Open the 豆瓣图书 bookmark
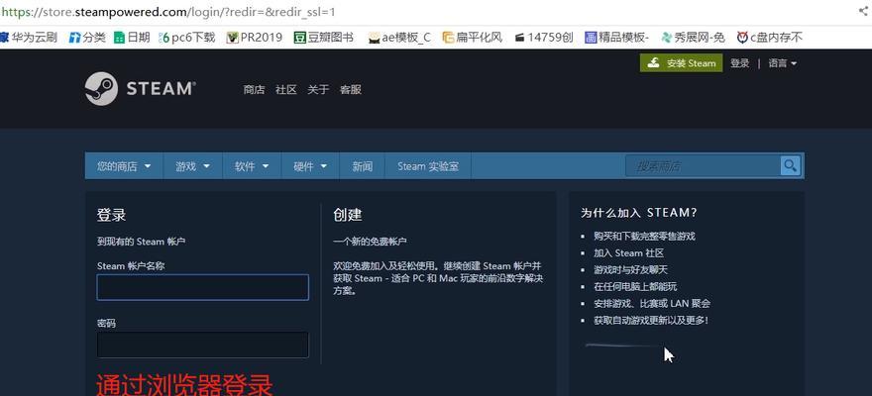This screenshot has width=872, height=396. (x=324, y=38)
